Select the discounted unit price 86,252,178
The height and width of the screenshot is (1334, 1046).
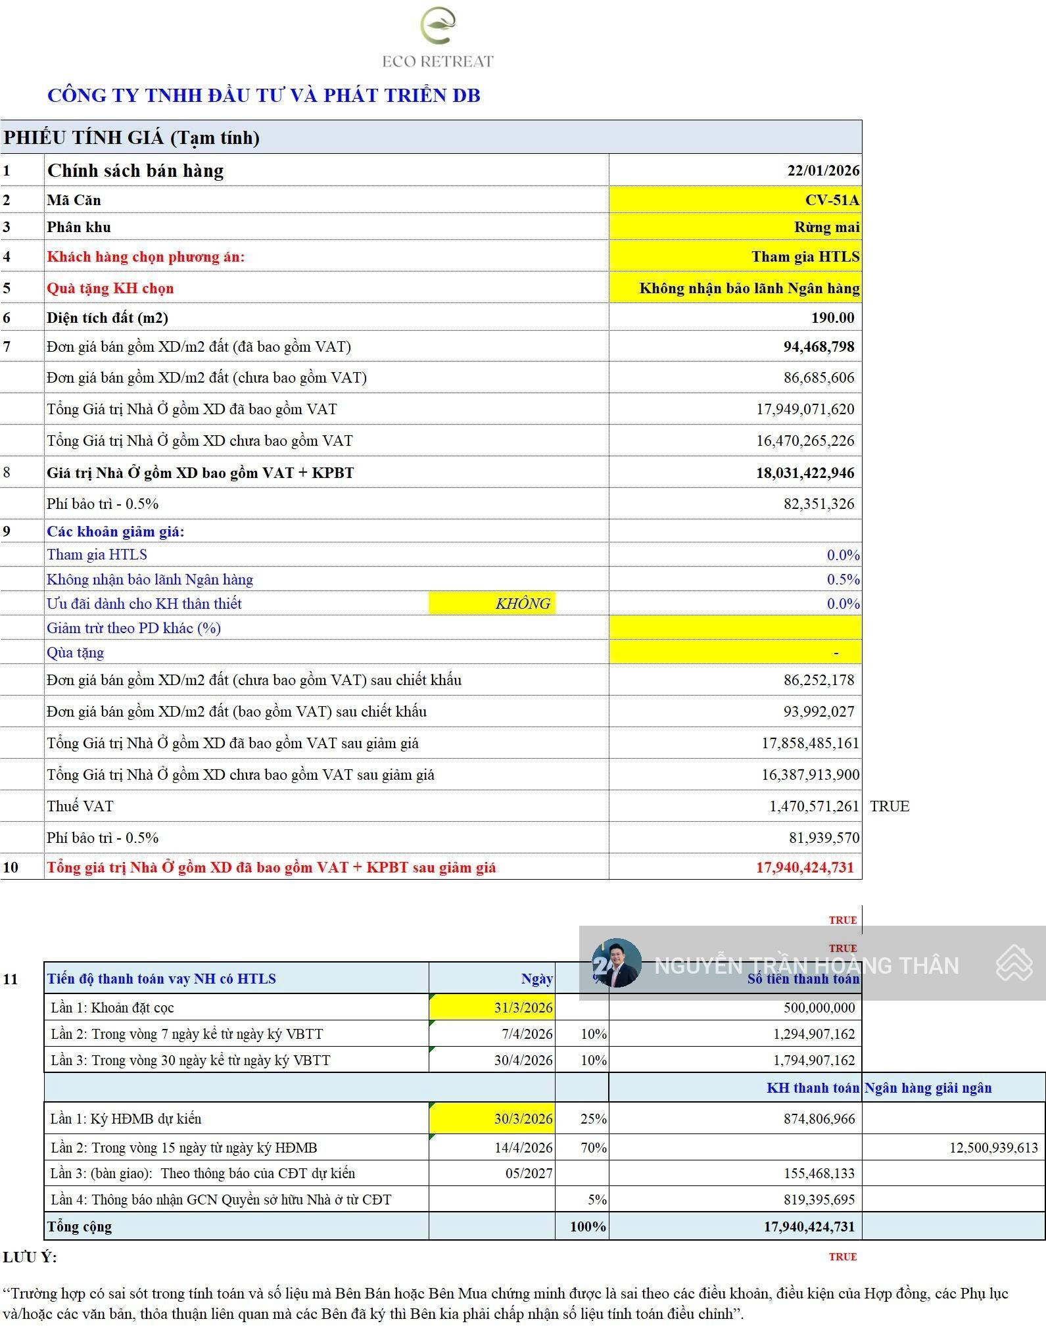[819, 680]
